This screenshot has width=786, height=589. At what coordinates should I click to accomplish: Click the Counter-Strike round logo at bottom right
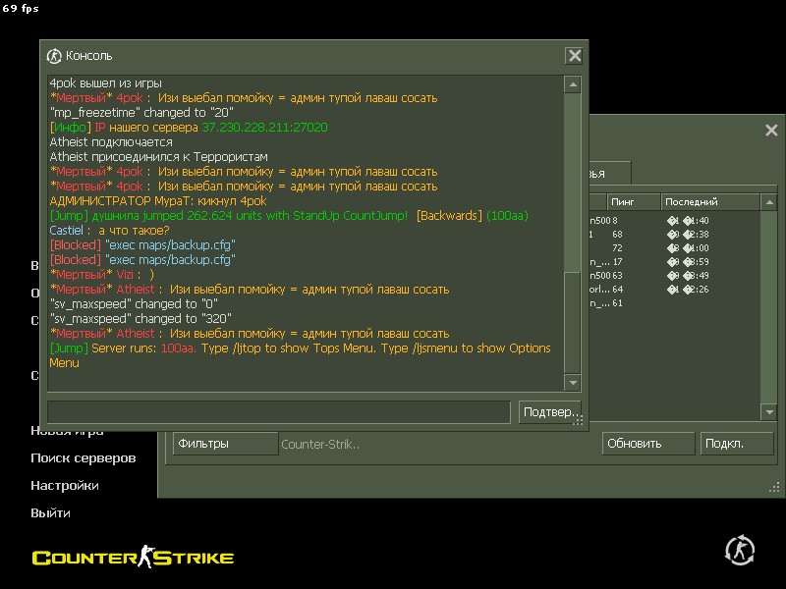(x=740, y=550)
